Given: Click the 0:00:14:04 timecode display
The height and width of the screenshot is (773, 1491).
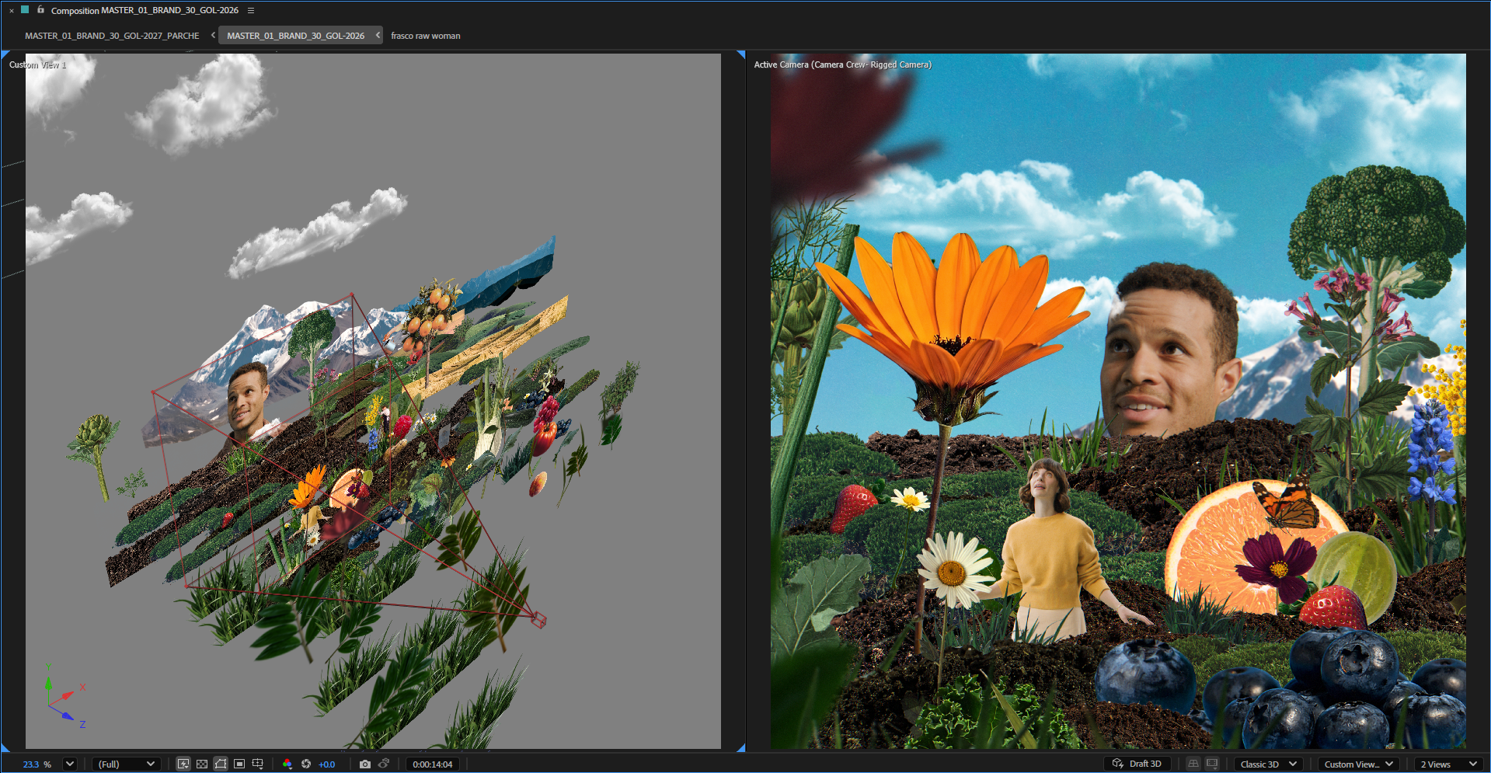Looking at the screenshot, I should [x=433, y=764].
